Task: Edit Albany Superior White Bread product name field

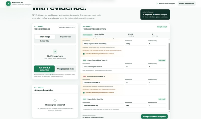Action: pyautogui.click(x=103, y=44)
